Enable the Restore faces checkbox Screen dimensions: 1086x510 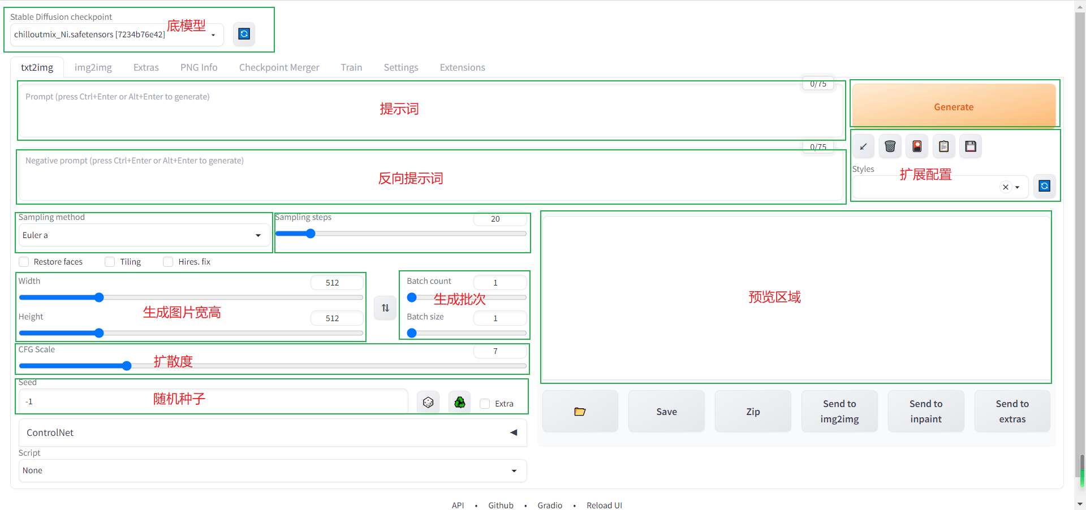24,262
